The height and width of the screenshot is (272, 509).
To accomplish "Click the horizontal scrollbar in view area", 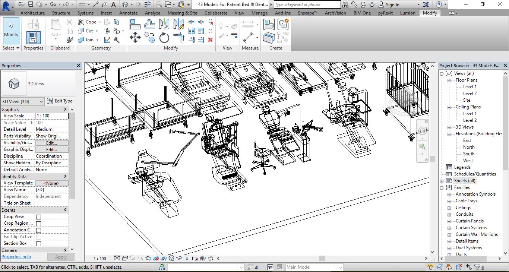I will tap(322, 258).
